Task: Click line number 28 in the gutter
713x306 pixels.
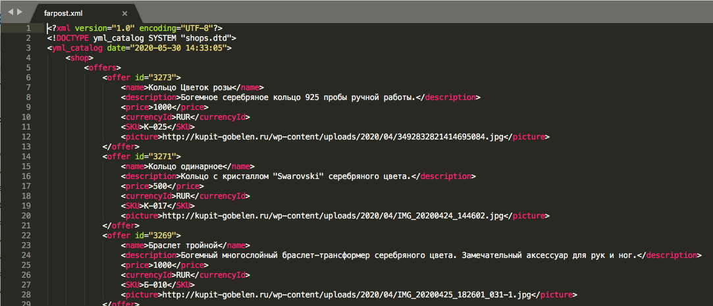Action: tap(26, 295)
